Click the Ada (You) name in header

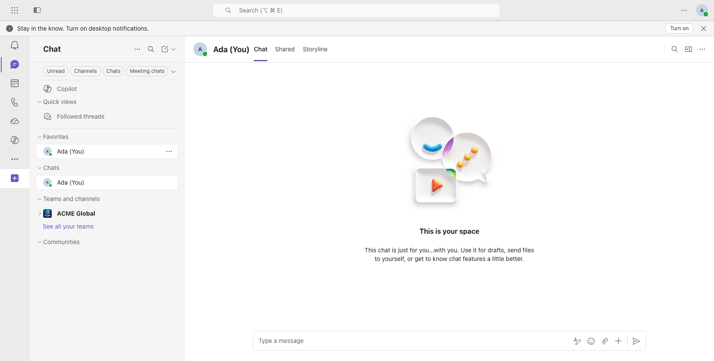coord(231,49)
